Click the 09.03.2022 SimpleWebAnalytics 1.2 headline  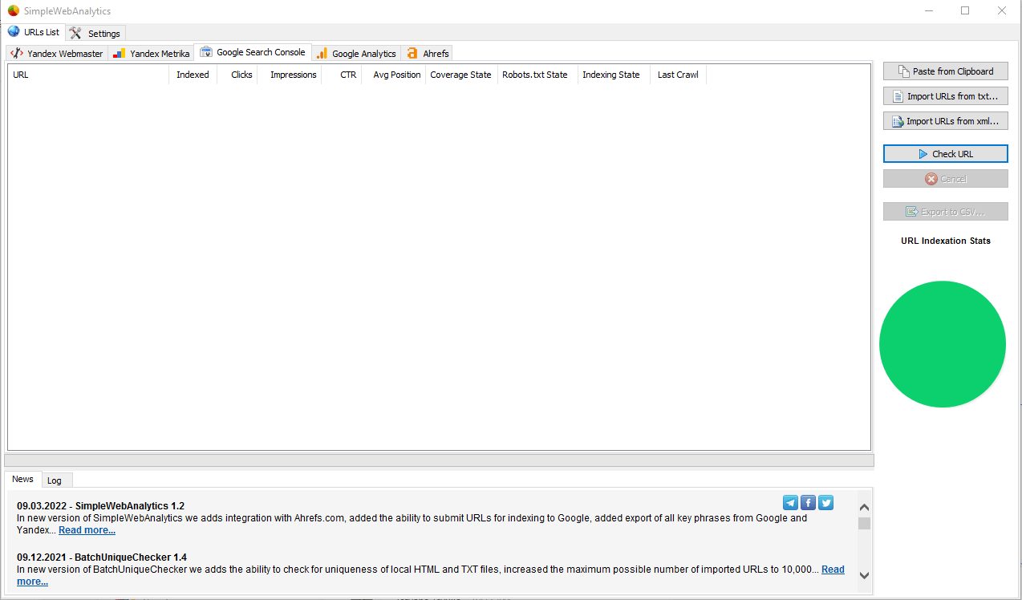pos(100,506)
